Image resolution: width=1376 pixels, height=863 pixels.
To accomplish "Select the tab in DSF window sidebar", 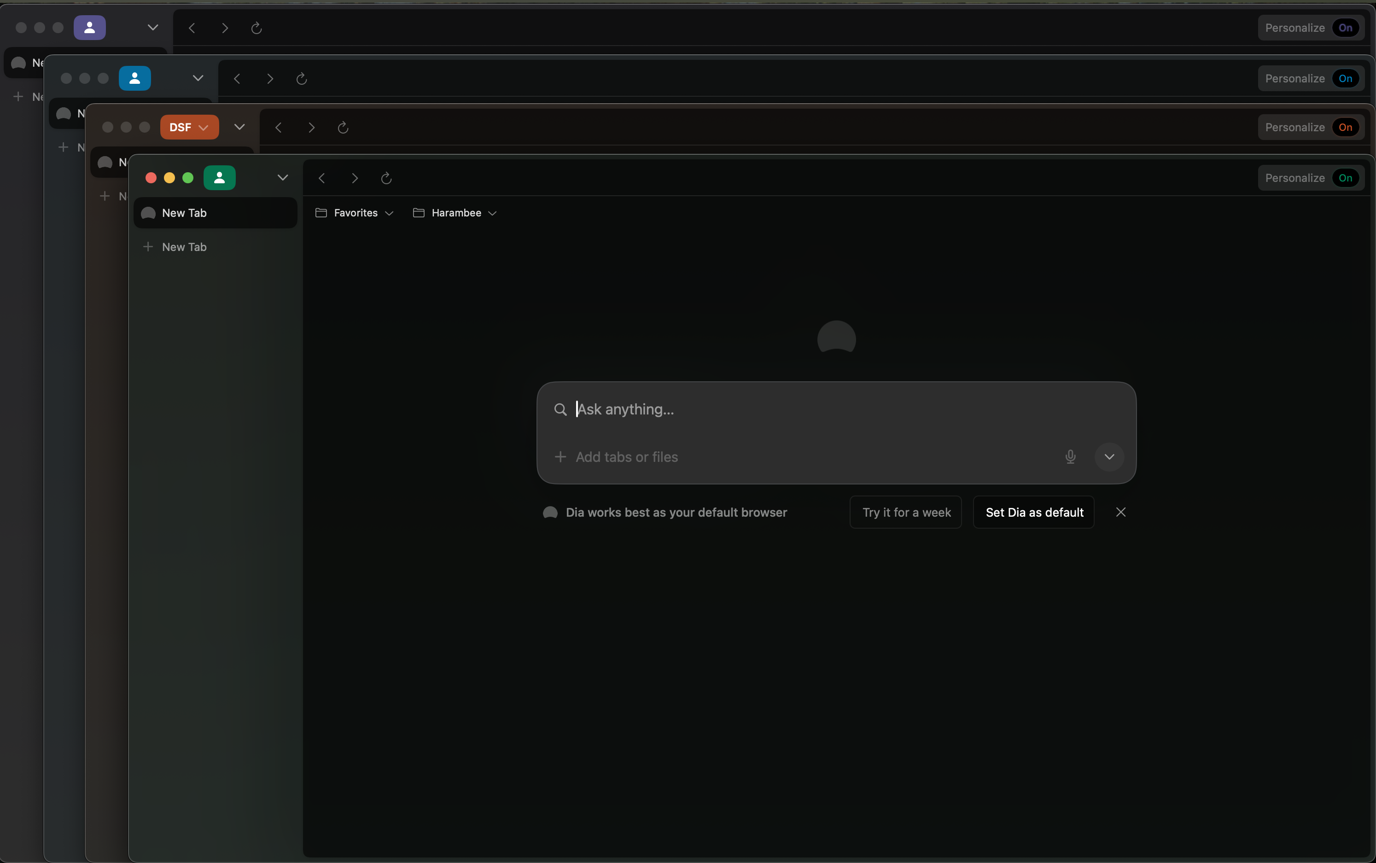I will pos(110,163).
